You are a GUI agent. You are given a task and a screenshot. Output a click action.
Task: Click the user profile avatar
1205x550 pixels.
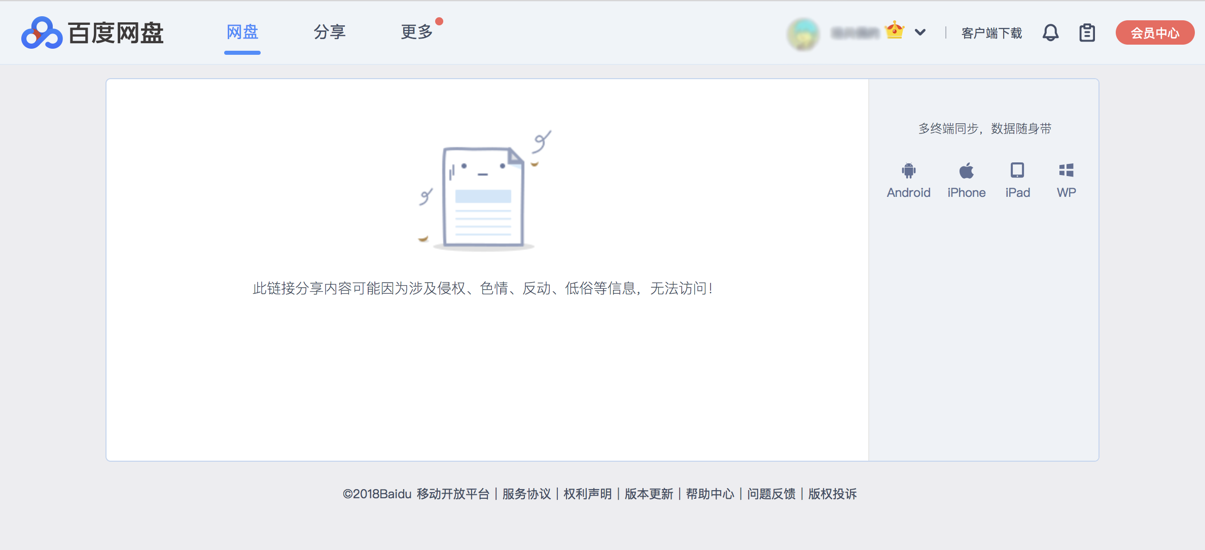[x=803, y=34]
